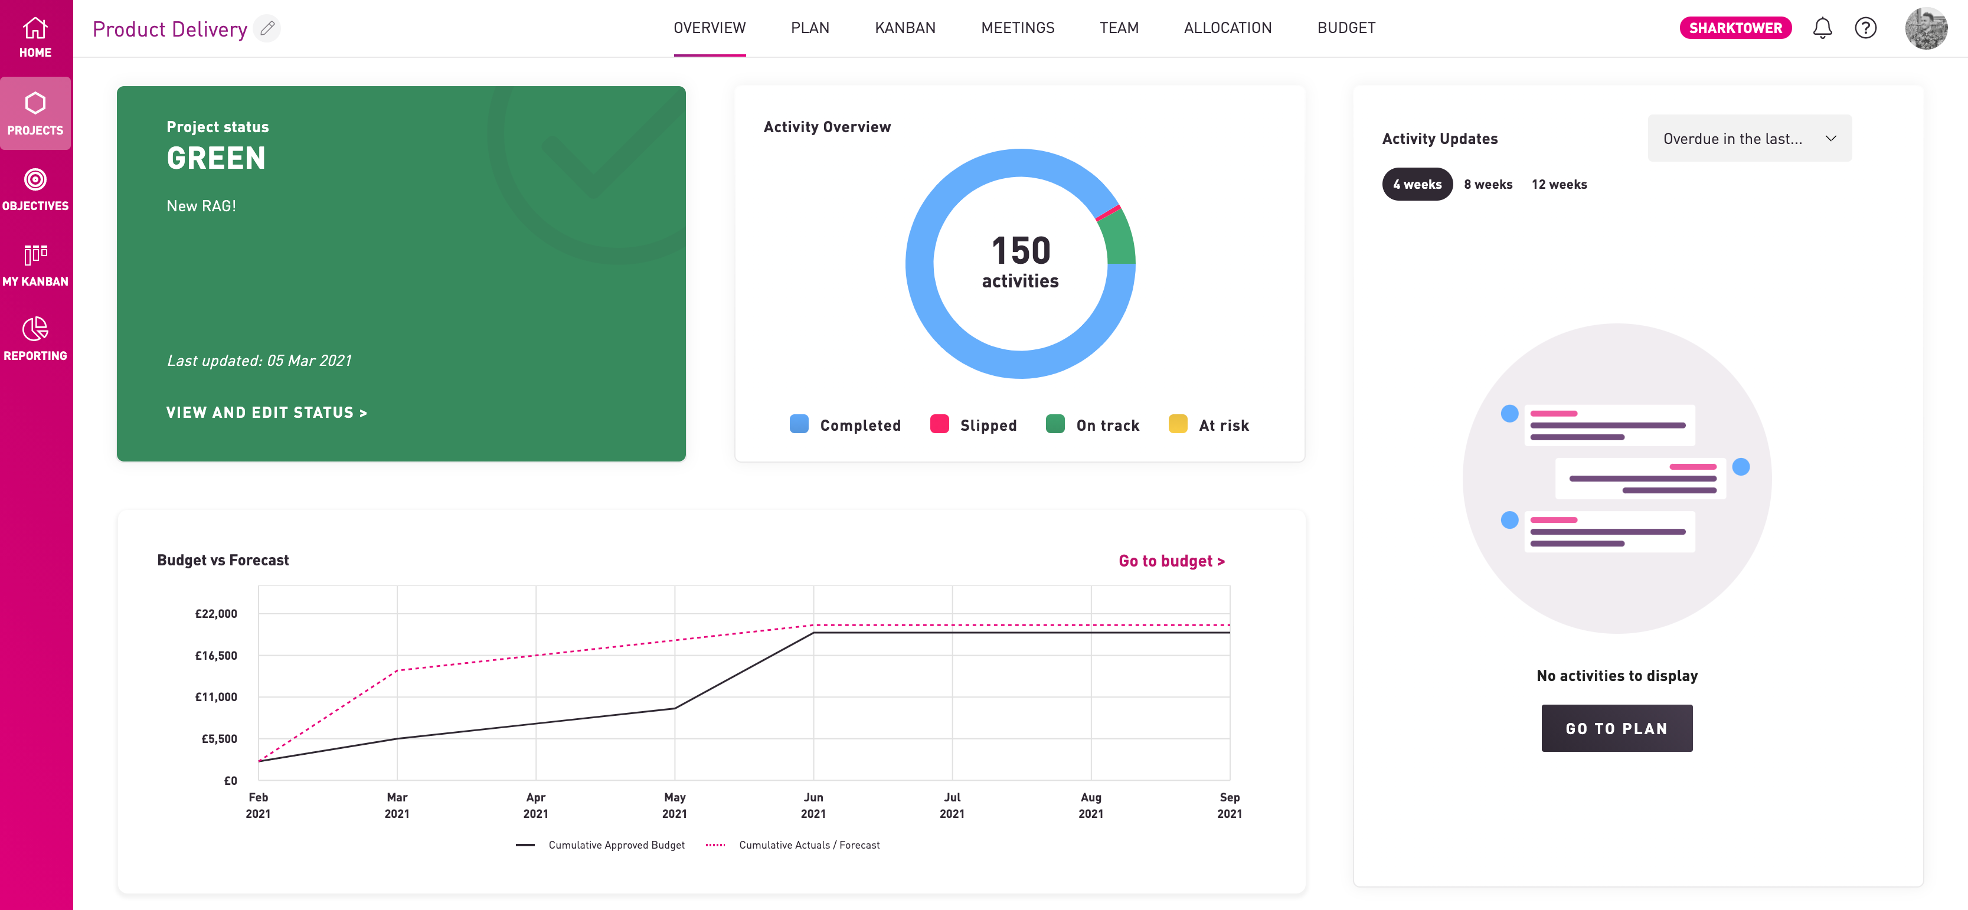Click View and Edit Status on status card
The height and width of the screenshot is (910, 1968).
[267, 413]
